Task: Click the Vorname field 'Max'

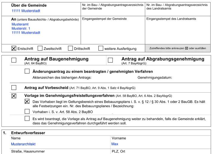Action: 115,144
